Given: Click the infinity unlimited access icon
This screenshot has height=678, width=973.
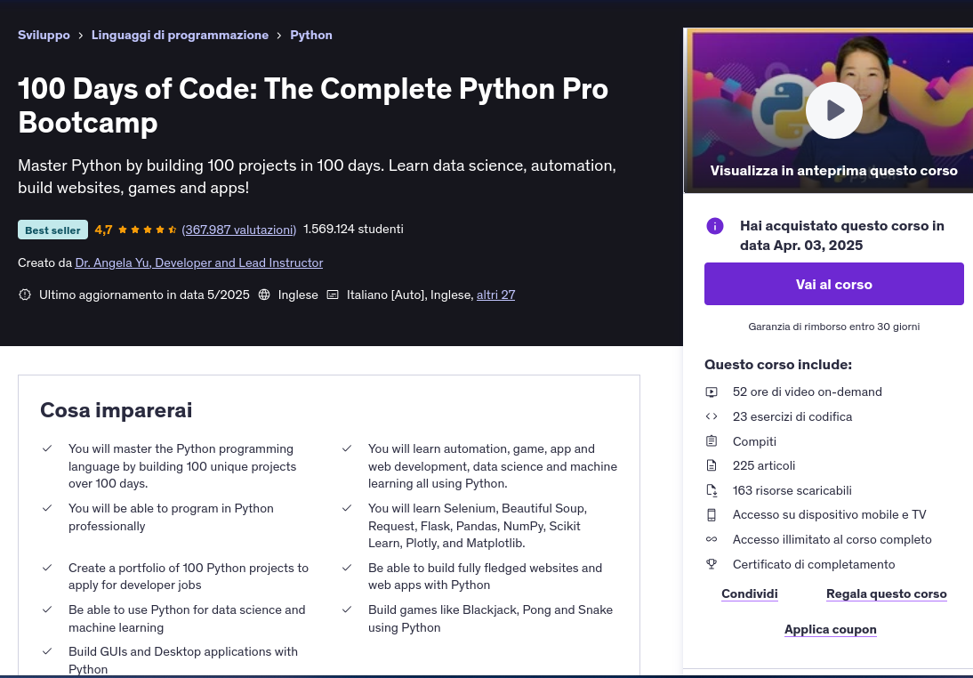Looking at the screenshot, I should (x=712, y=539).
